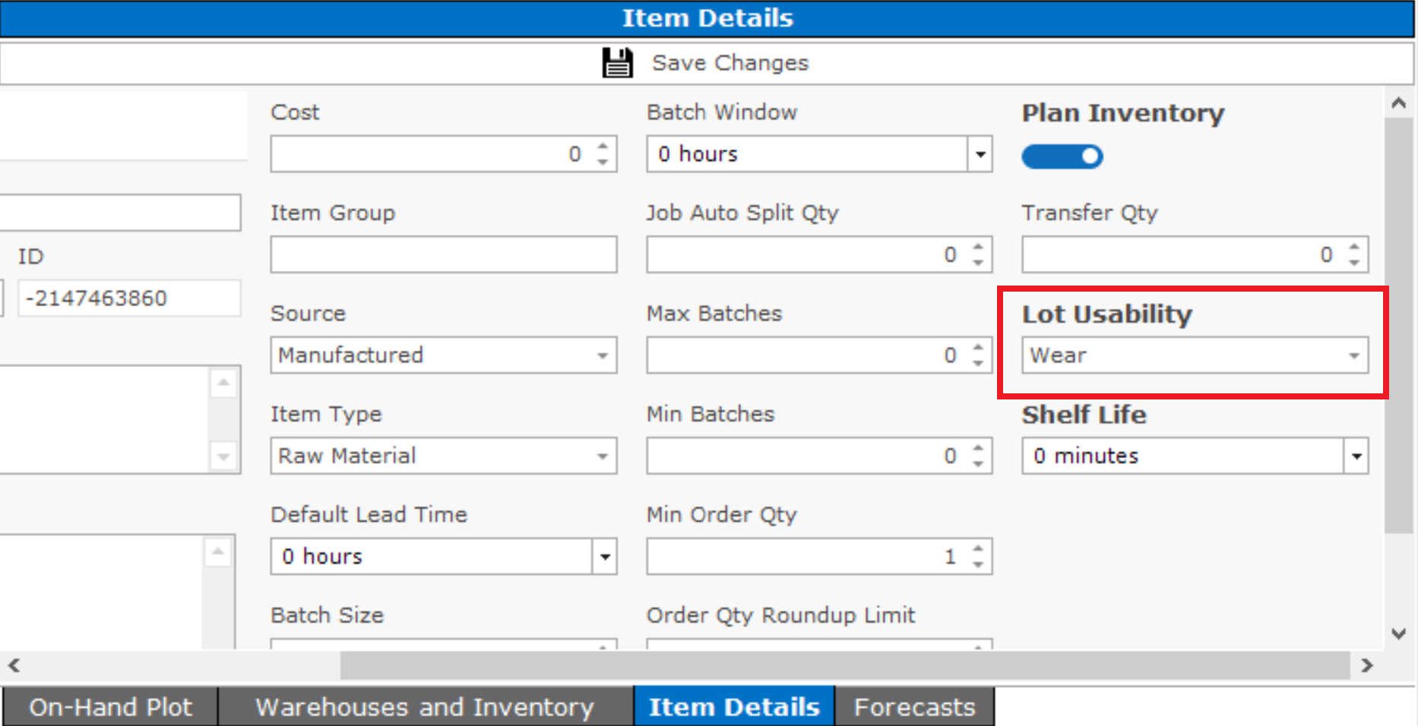1418x726 pixels.
Task: Decrease Max Batches with down arrow
Action: coord(978,363)
